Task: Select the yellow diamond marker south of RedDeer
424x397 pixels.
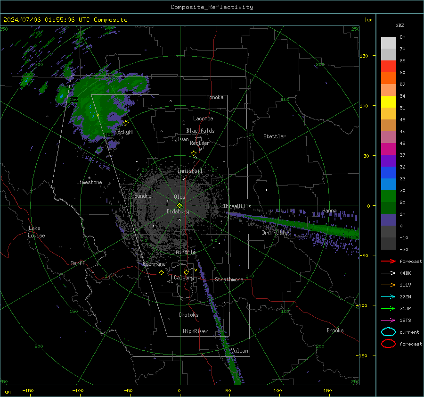Action: [x=194, y=153]
